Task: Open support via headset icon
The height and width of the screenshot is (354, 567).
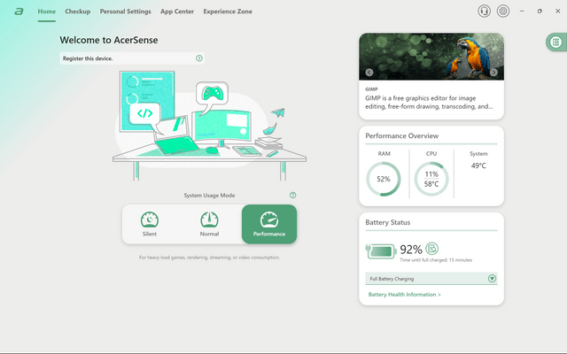Action: click(485, 12)
